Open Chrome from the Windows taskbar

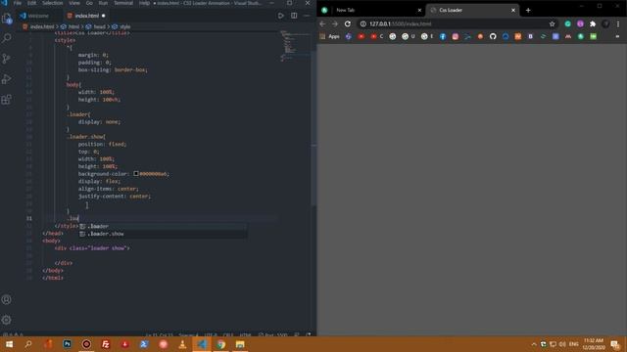point(220,344)
